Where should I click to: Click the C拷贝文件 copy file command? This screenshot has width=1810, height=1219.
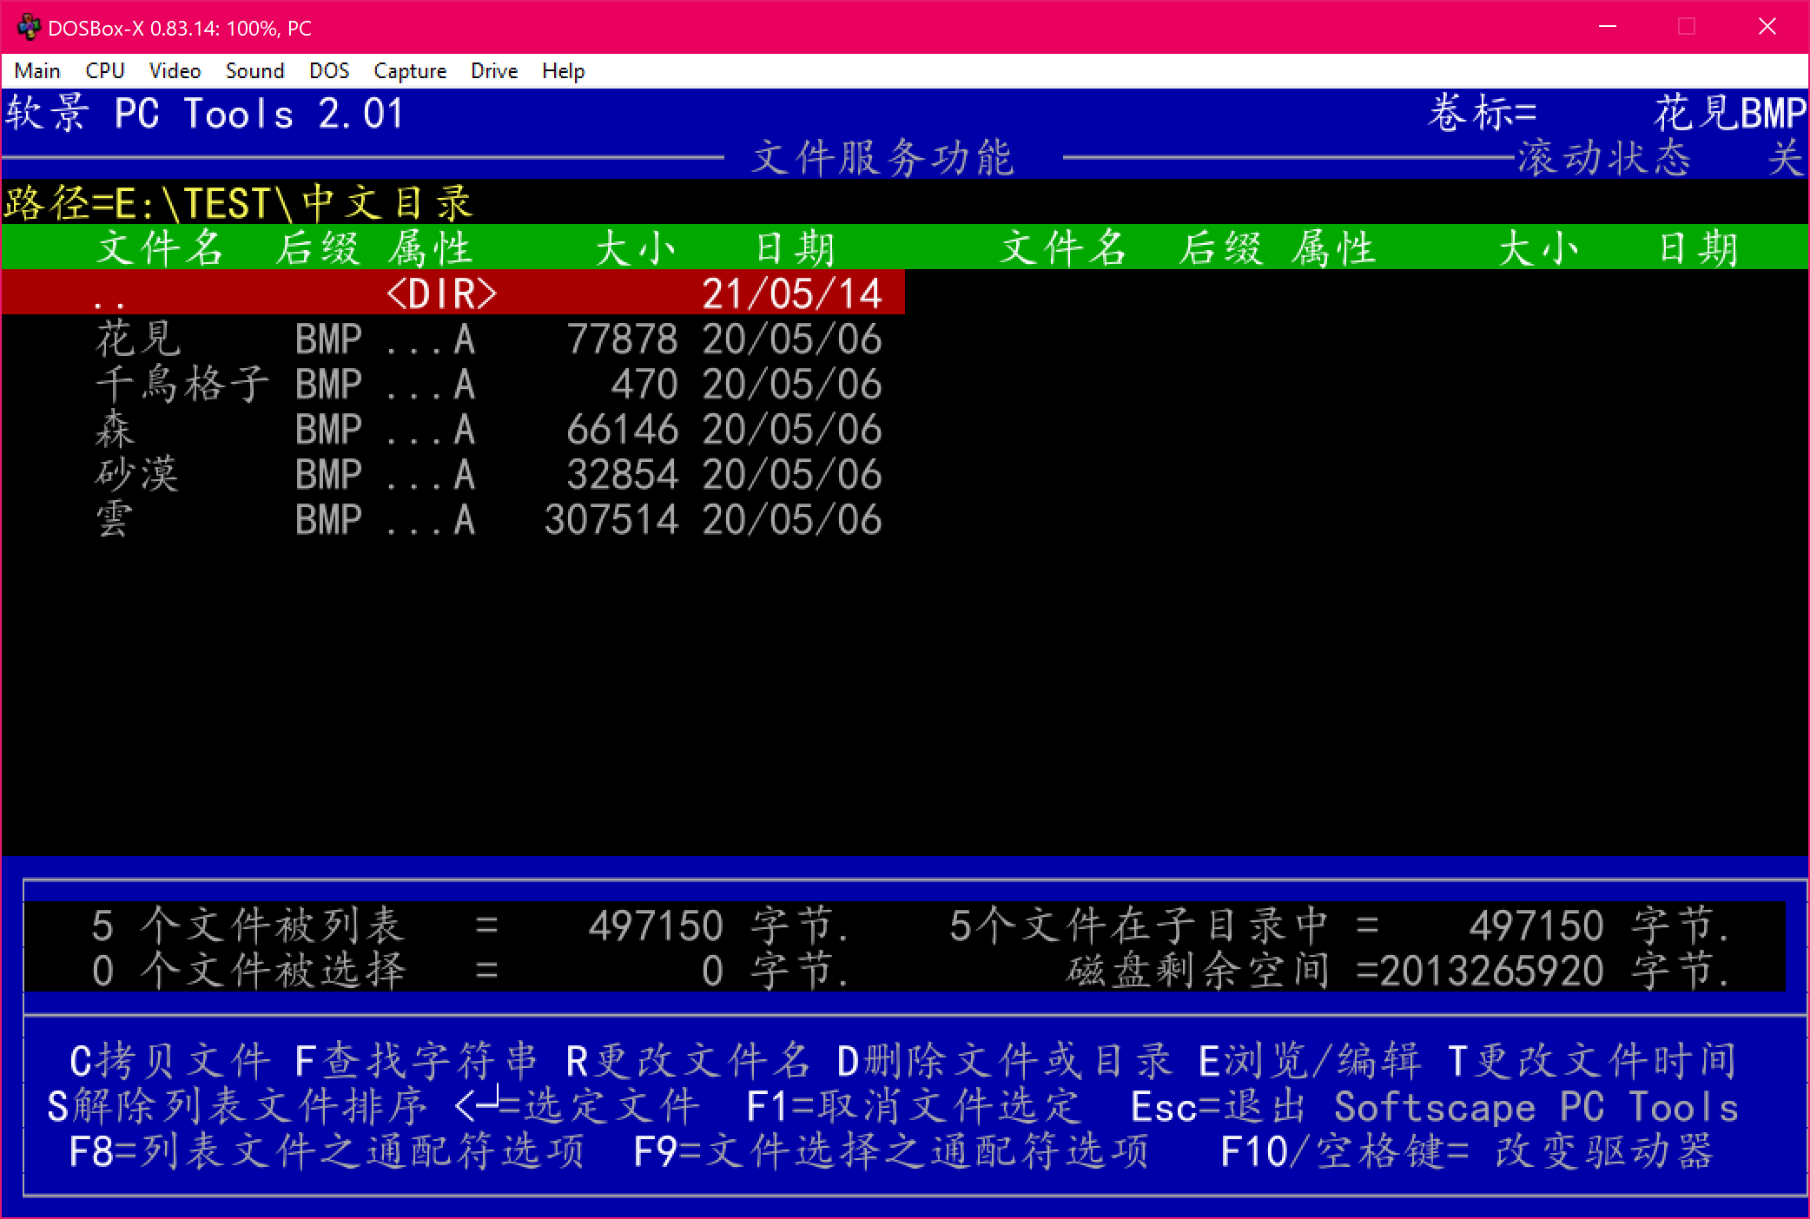pos(170,1061)
